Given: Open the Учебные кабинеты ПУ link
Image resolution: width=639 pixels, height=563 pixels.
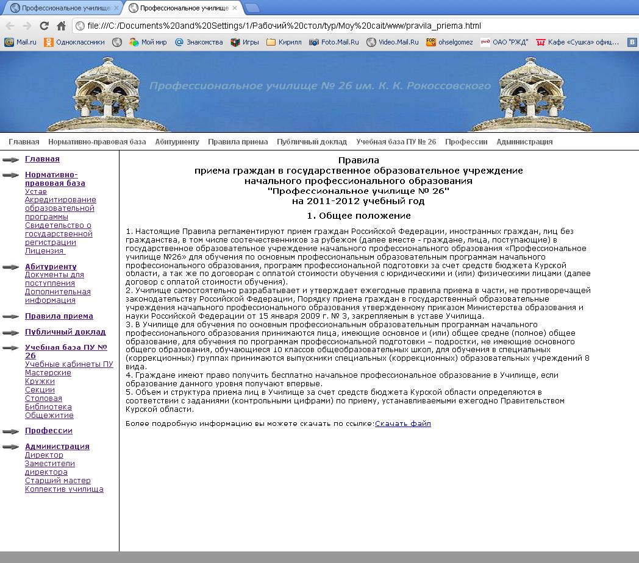Looking at the screenshot, I should pos(69,364).
